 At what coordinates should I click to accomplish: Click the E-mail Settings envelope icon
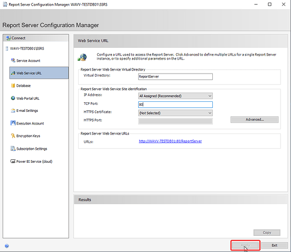pos(13,110)
